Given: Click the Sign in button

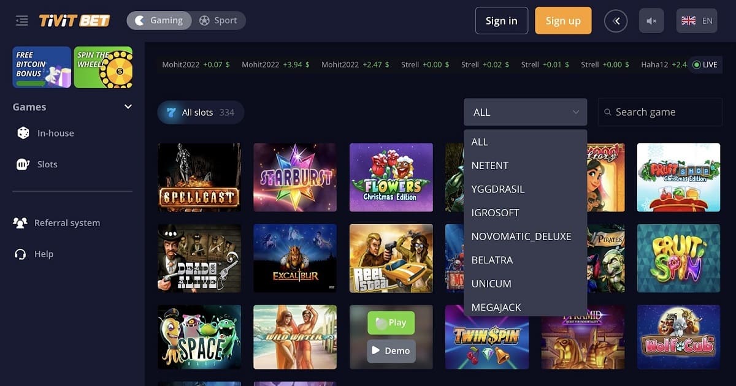Looking at the screenshot, I should pyautogui.click(x=501, y=21).
